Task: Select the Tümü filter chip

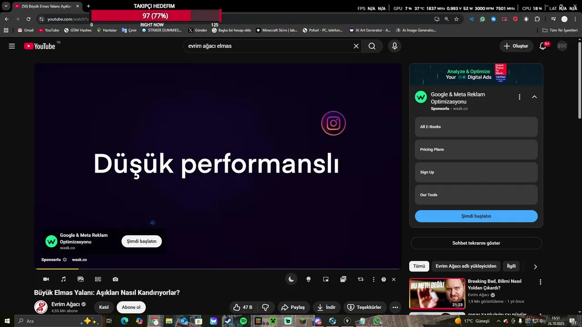Action: click(x=419, y=266)
